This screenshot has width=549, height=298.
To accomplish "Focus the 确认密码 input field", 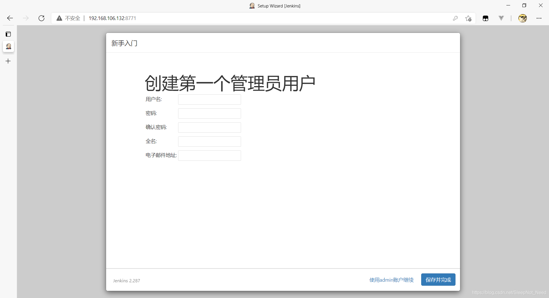I will (x=210, y=128).
